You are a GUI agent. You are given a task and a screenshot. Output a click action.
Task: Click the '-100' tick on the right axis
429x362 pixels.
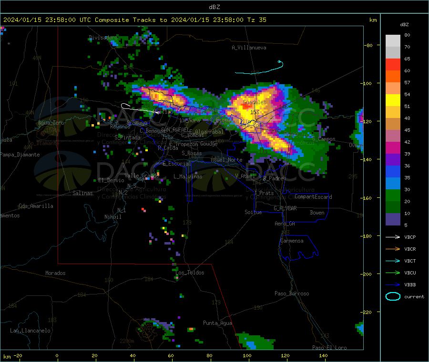[366, 83]
